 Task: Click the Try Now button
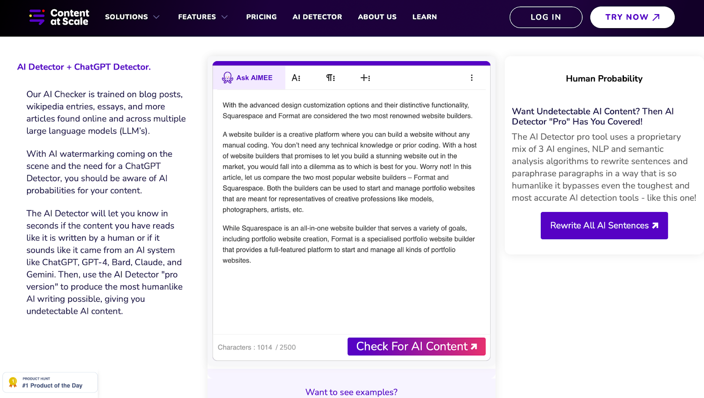tap(632, 17)
